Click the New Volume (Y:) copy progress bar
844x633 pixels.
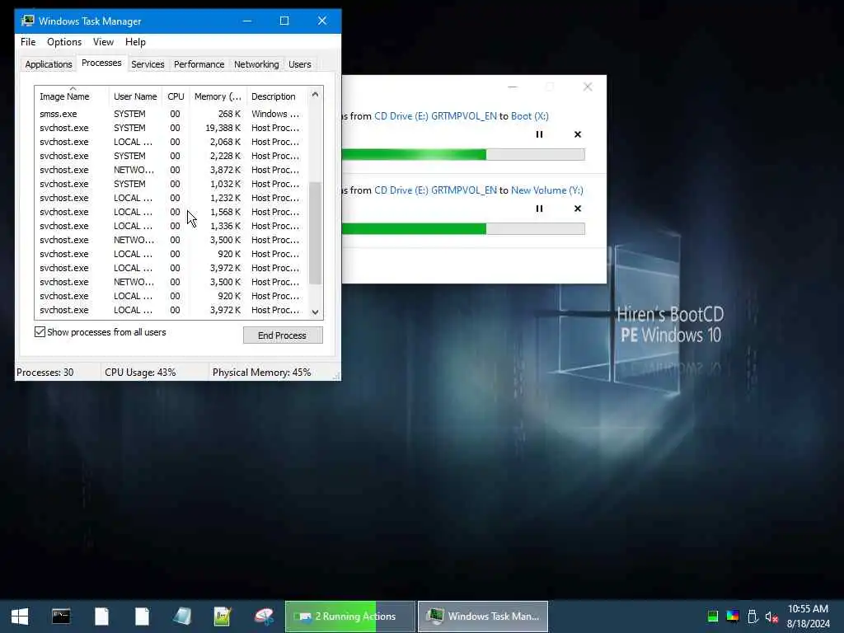(463, 229)
